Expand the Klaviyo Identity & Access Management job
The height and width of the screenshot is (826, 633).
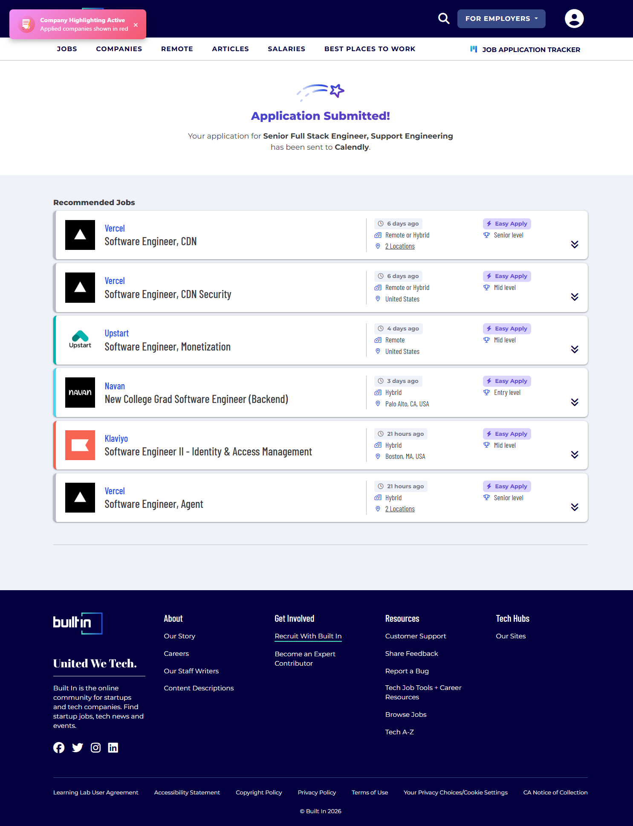[574, 455]
